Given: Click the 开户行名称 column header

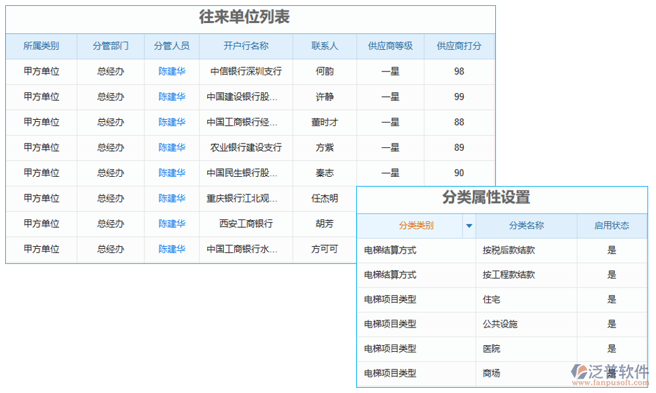Looking at the screenshot, I should 245,46.
